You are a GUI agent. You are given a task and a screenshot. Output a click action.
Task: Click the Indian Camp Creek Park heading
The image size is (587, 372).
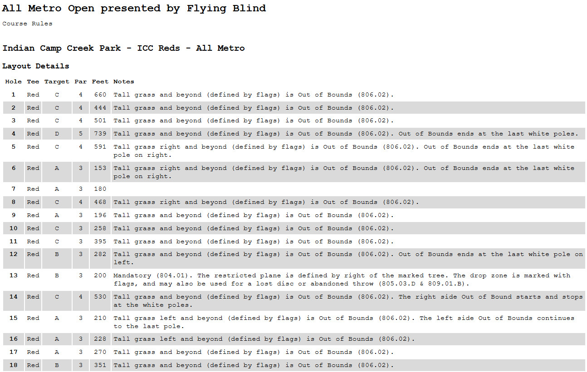pyautogui.click(x=123, y=48)
